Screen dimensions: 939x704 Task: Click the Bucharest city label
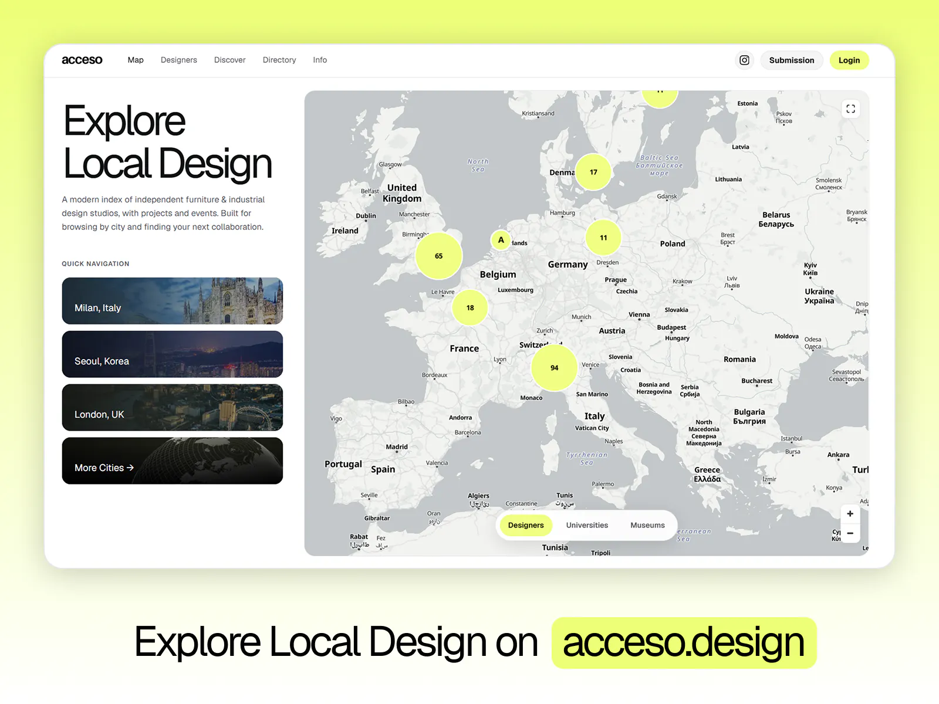click(x=756, y=381)
